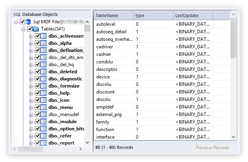
Task: Expand the dbo._icon tree node
Action: click(31, 100)
